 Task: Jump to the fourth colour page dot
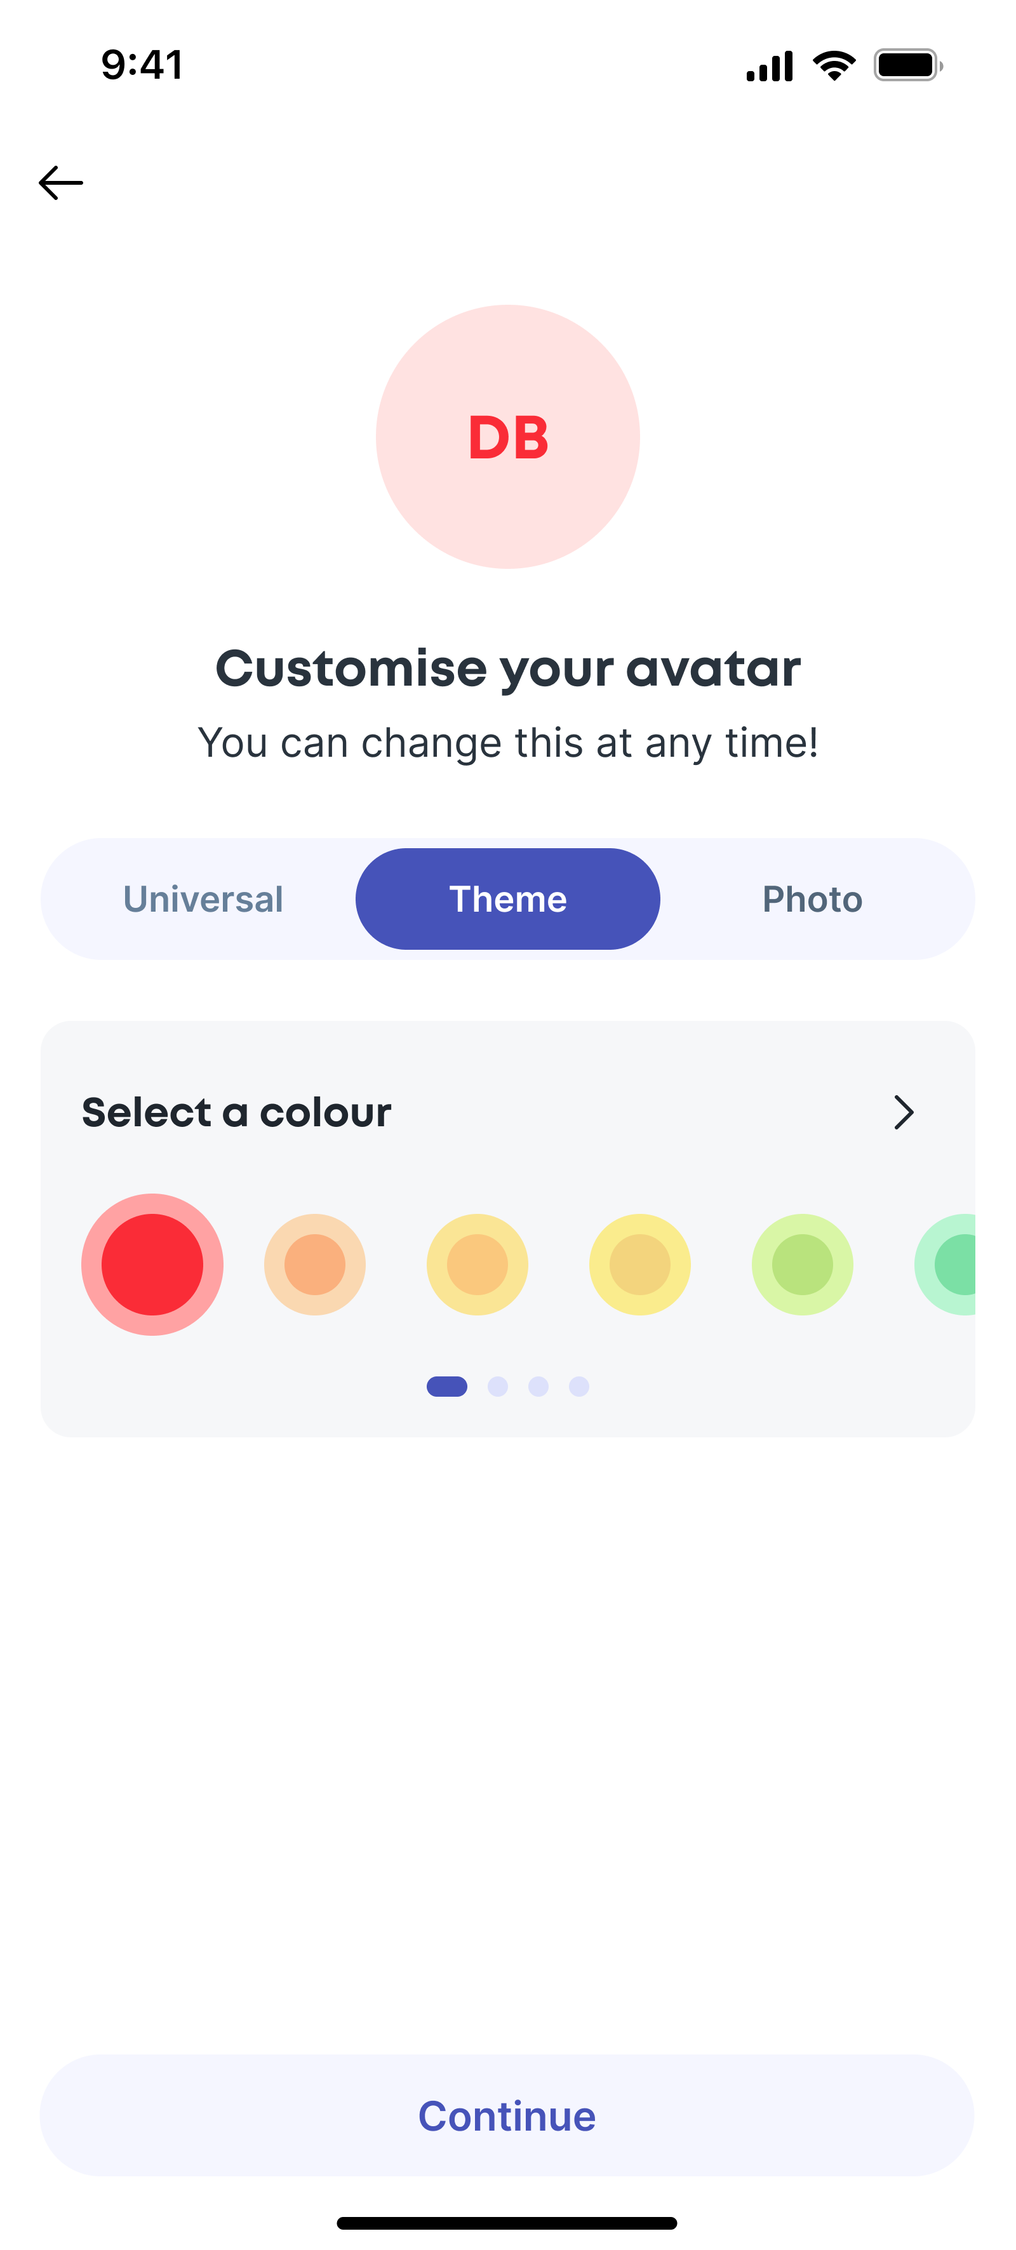tap(579, 1387)
